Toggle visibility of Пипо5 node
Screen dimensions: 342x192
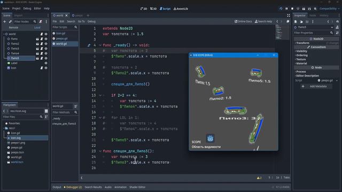pos(46,58)
